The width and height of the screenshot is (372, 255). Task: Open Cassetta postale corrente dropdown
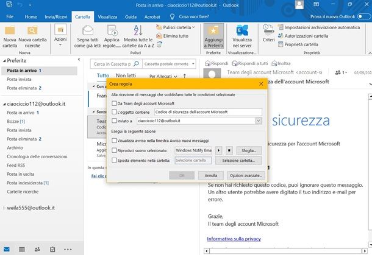(x=169, y=64)
